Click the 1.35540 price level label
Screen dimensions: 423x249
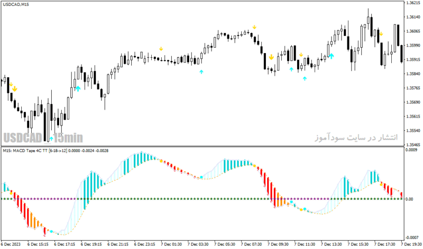(x=413, y=130)
